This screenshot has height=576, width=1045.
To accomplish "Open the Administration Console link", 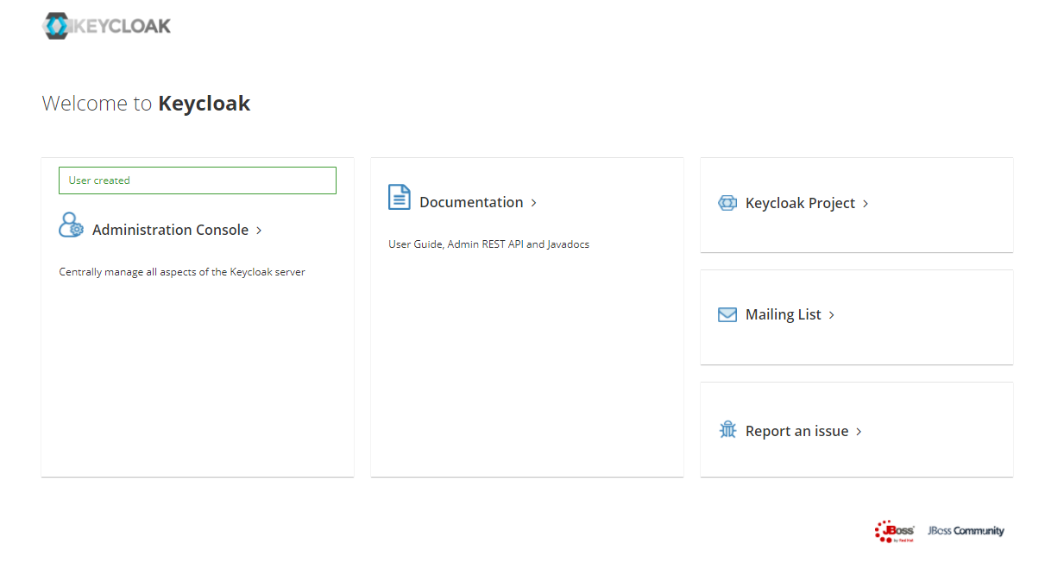I will [x=170, y=230].
